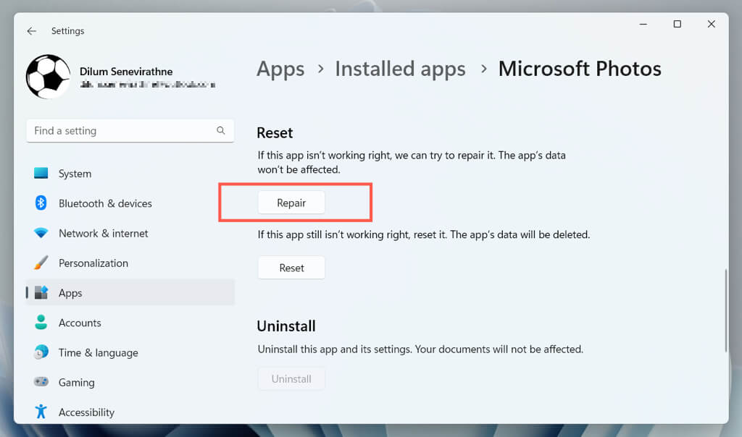Click the vertical scrollbar thumb
The image size is (742, 437).
pyautogui.click(x=725, y=311)
